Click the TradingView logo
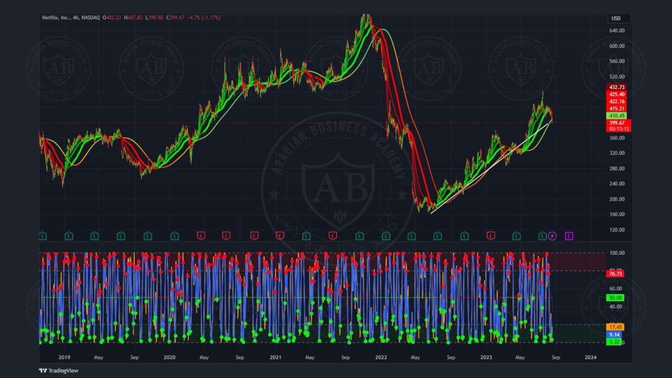This screenshot has width=672, height=378. click(59, 370)
